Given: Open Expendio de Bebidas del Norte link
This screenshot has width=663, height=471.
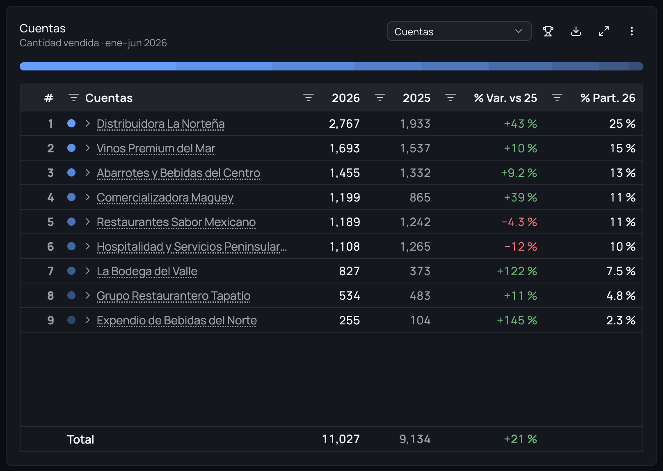Looking at the screenshot, I should click(x=177, y=320).
